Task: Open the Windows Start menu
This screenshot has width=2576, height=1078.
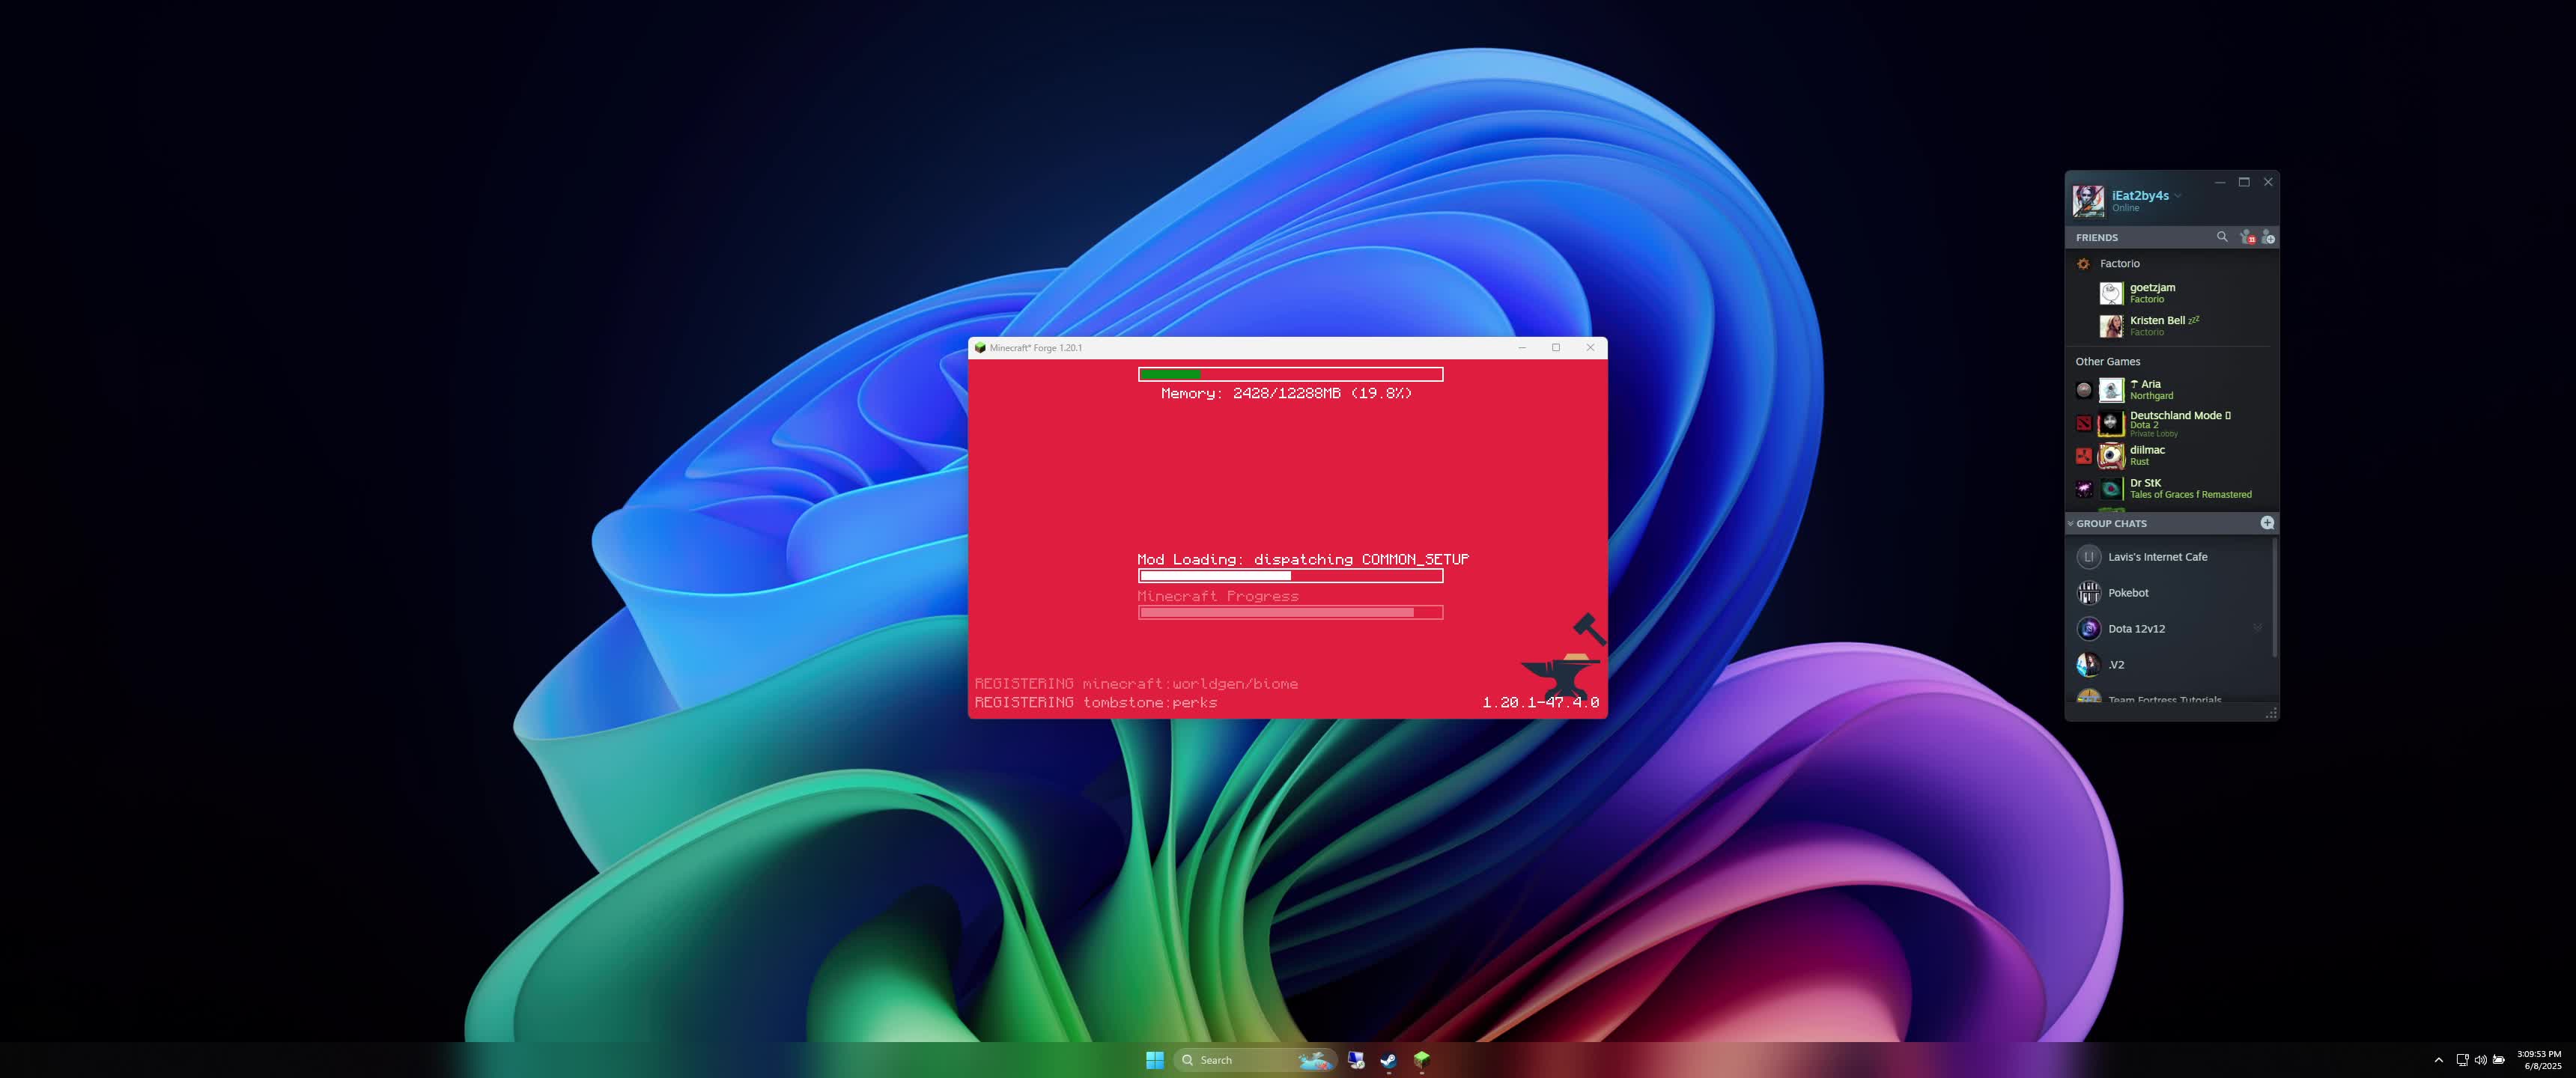Action: (1154, 1060)
